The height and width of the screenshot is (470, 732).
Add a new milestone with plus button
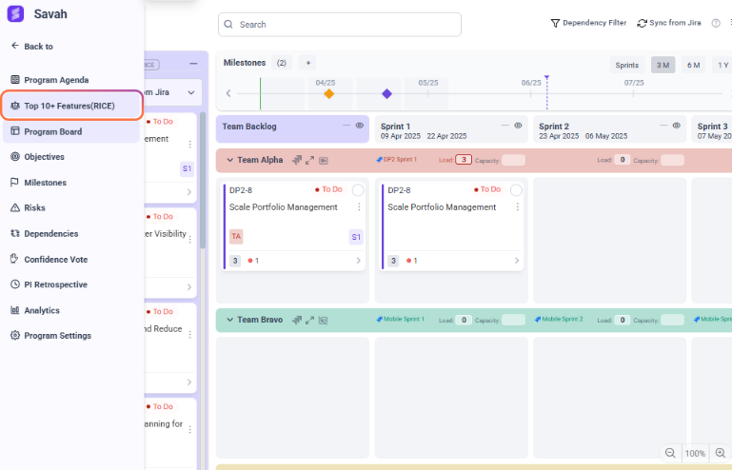click(x=307, y=63)
